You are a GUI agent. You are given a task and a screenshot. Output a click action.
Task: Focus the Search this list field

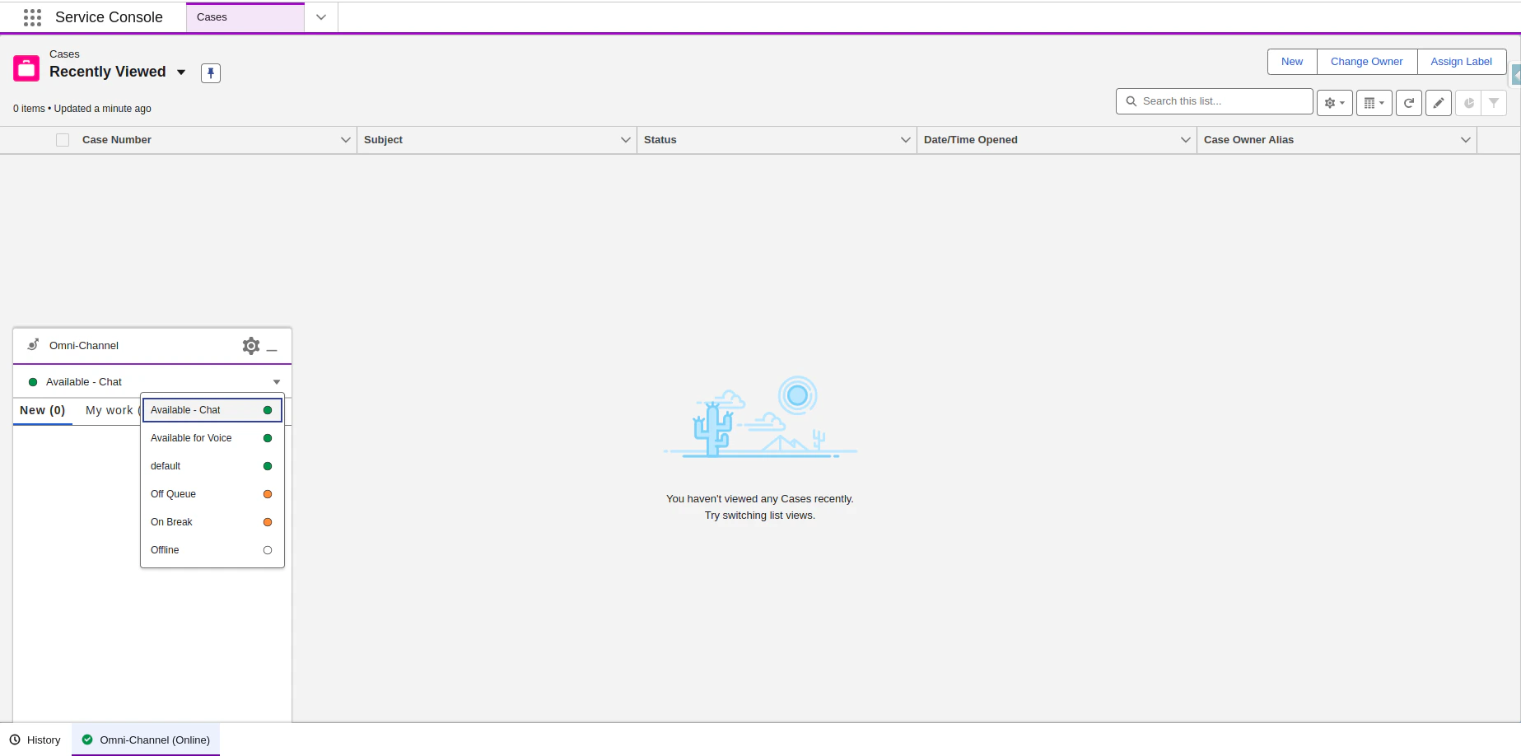1215,101
